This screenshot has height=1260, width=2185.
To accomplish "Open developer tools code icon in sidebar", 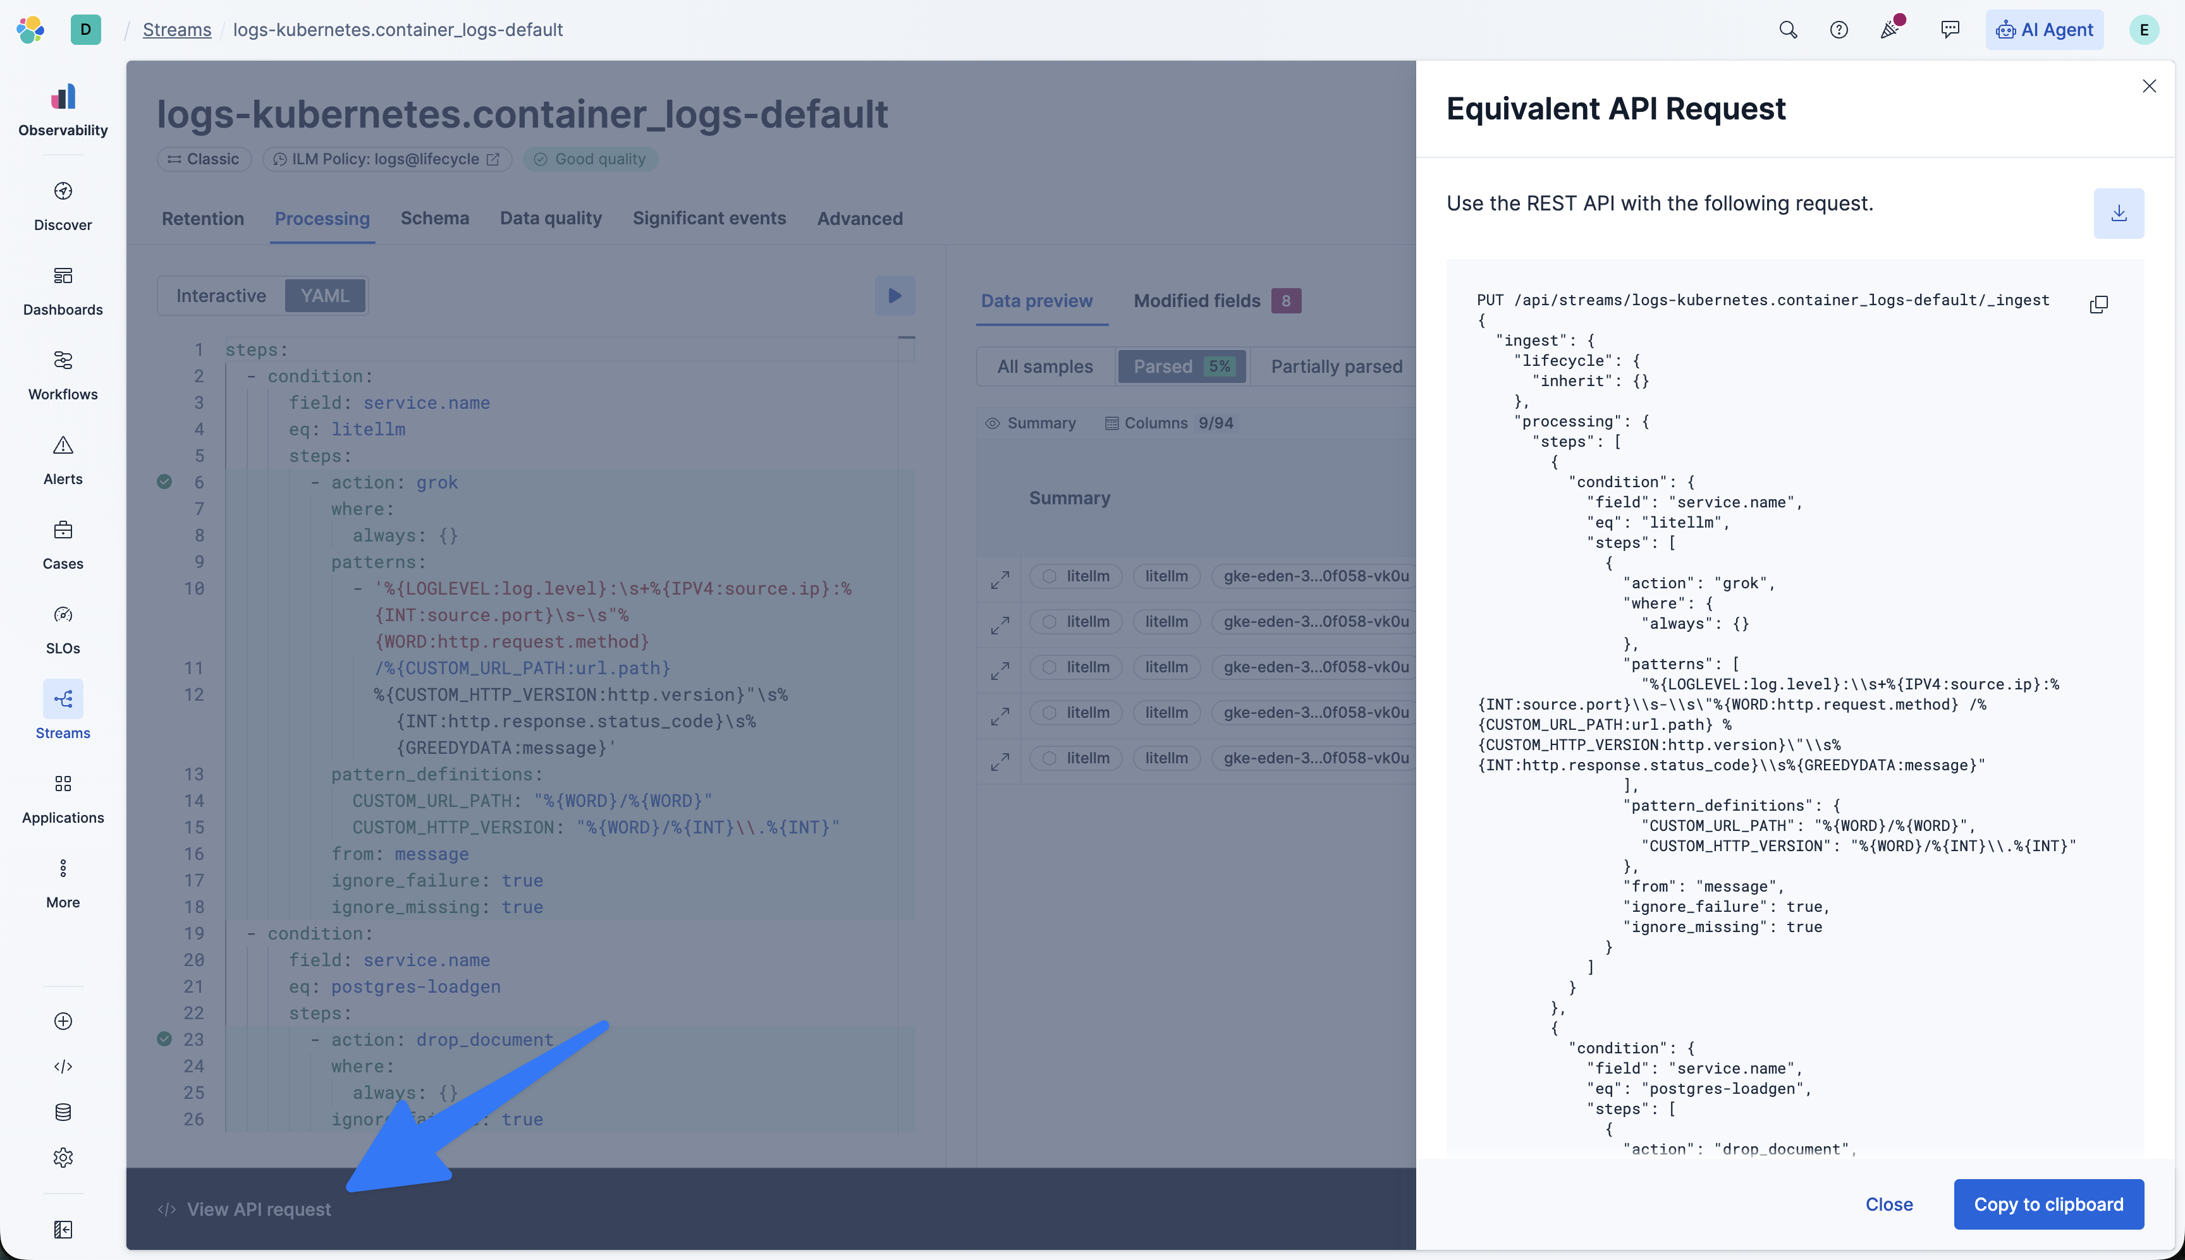I will tap(63, 1066).
